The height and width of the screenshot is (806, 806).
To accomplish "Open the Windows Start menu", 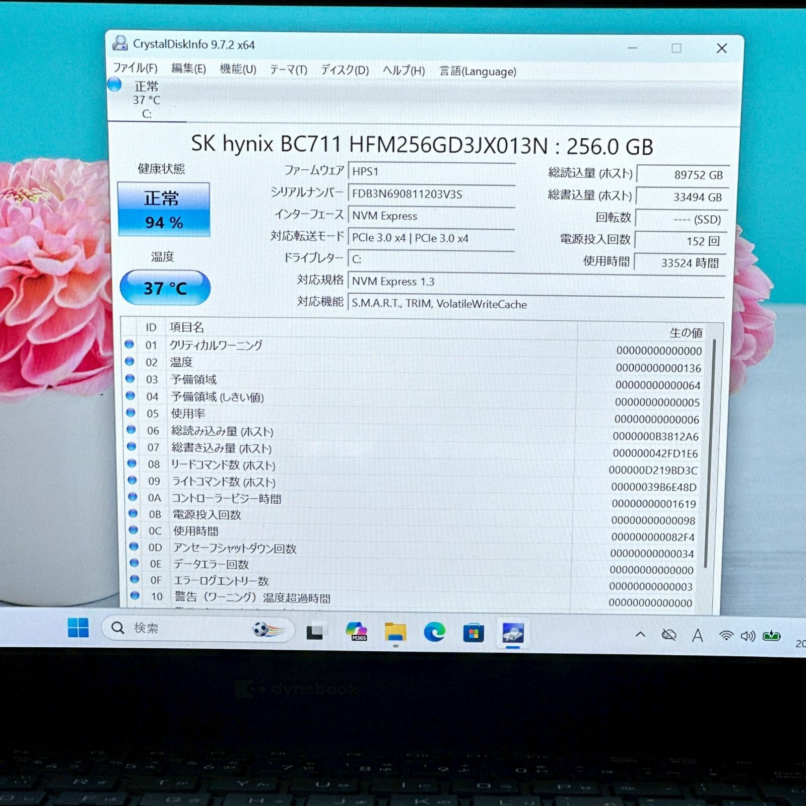I will [78, 628].
